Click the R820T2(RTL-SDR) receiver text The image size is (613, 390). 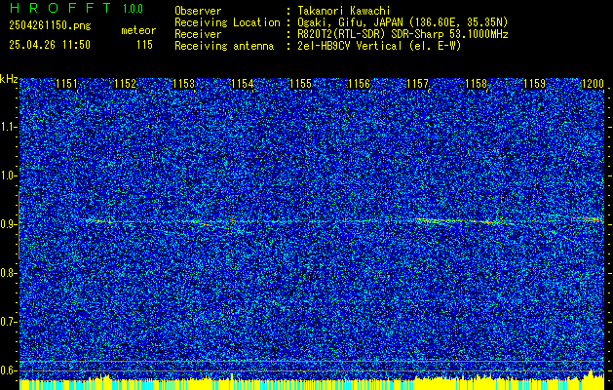(402, 34)
